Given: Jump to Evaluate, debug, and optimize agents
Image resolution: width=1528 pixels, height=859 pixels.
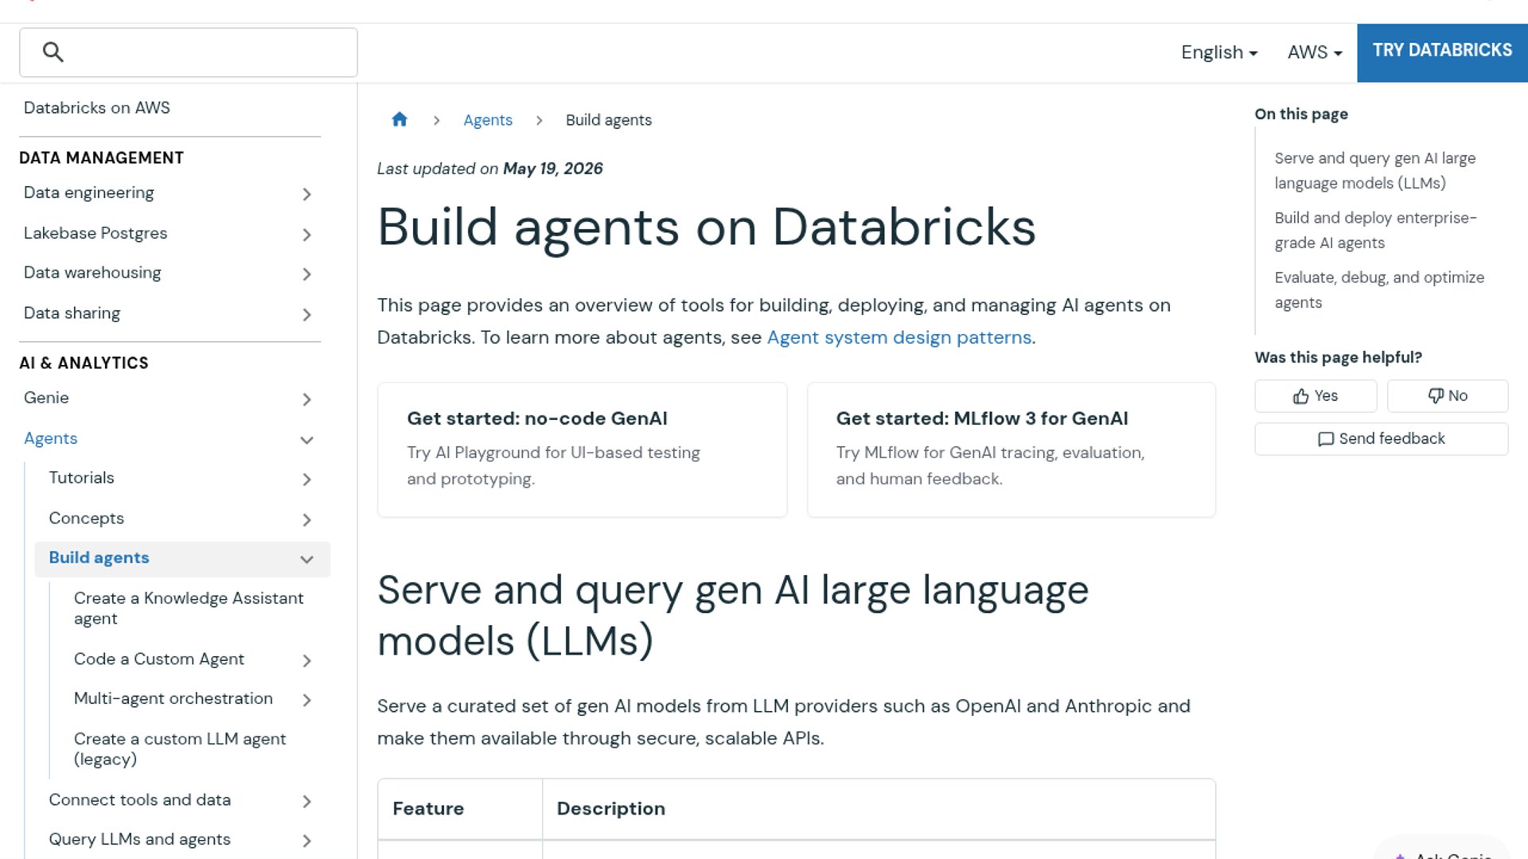Looking at the screenshot, I should click(1379, 290).
